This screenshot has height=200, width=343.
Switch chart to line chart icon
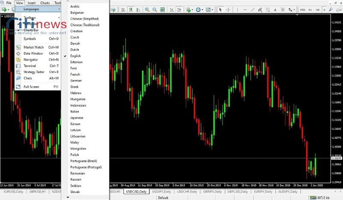(x=138, y=9)
